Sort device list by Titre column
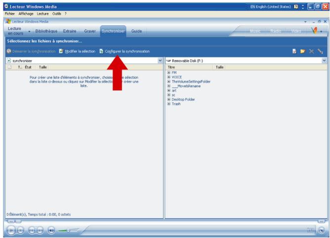Screen dimensions: 330x238 [171, 67]
